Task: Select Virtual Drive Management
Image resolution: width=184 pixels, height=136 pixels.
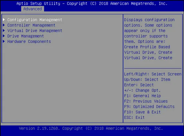Action: tap(35, 31)
